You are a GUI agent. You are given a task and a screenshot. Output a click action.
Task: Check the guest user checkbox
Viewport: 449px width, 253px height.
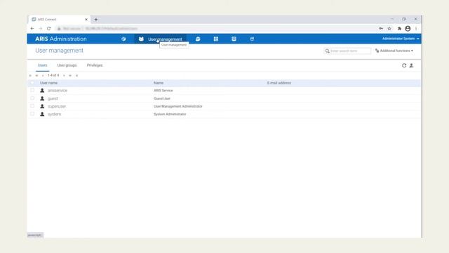tap(32, 98)
